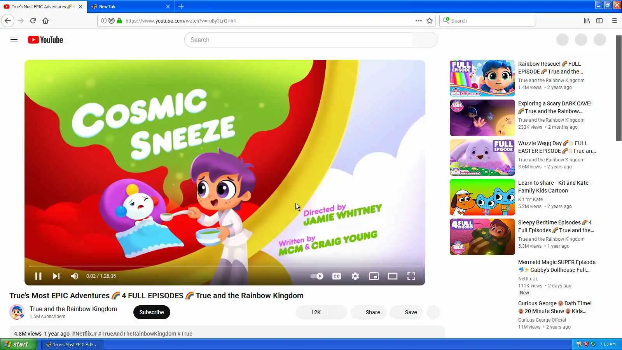Screen dimensions: 622x350
Task: Open Mermaid Magic SUPER Episode title
Action: pyautogui.click(x=557, y=266)
